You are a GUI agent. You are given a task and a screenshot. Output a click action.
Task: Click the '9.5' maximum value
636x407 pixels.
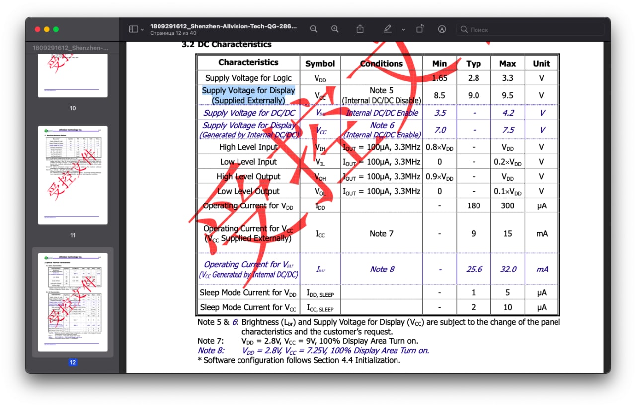pos(507,95)
